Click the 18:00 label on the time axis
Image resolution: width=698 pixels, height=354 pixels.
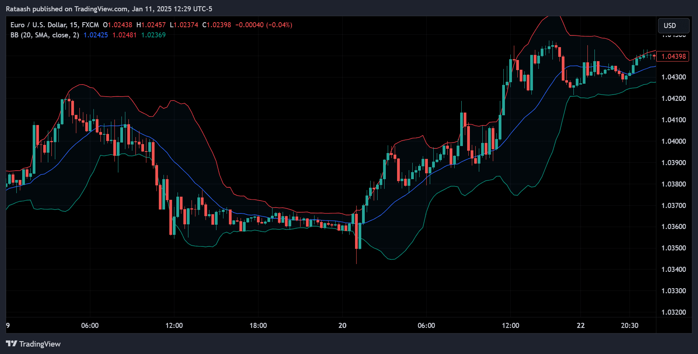(258, 325)
